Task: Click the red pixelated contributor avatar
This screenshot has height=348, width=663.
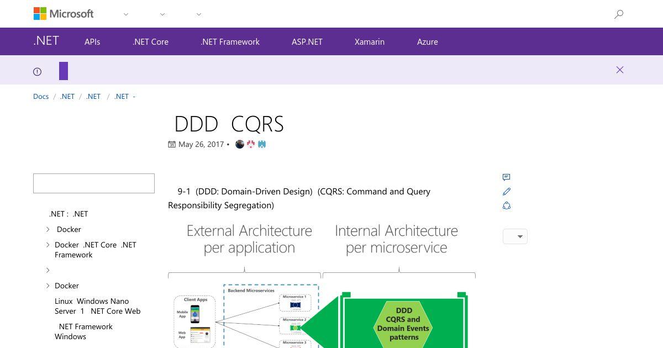Action: click(251, 144)
